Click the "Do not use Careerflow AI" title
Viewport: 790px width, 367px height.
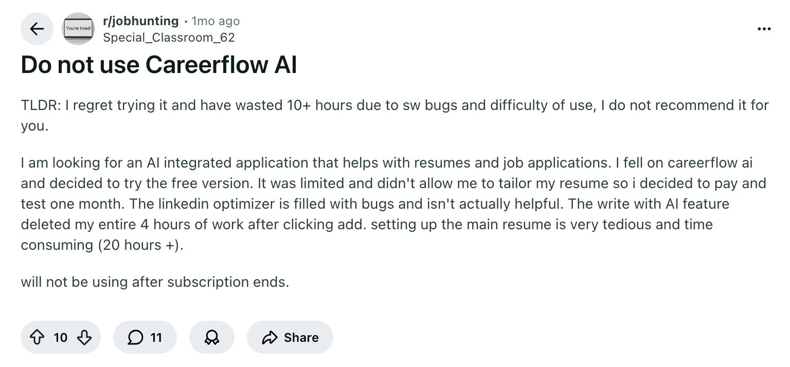159,65
